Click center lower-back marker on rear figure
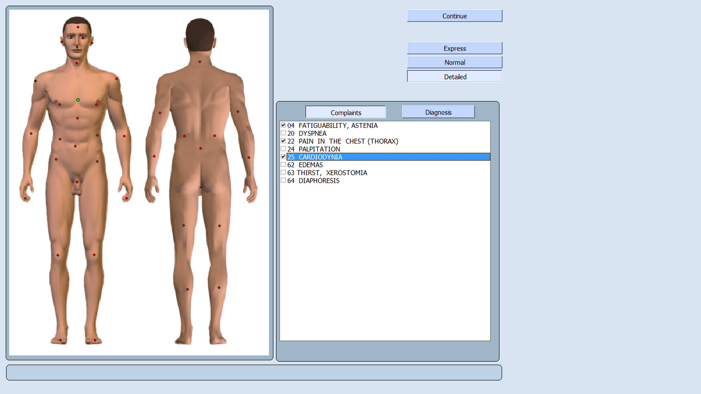The image size is (701, 394). [200, 148]
